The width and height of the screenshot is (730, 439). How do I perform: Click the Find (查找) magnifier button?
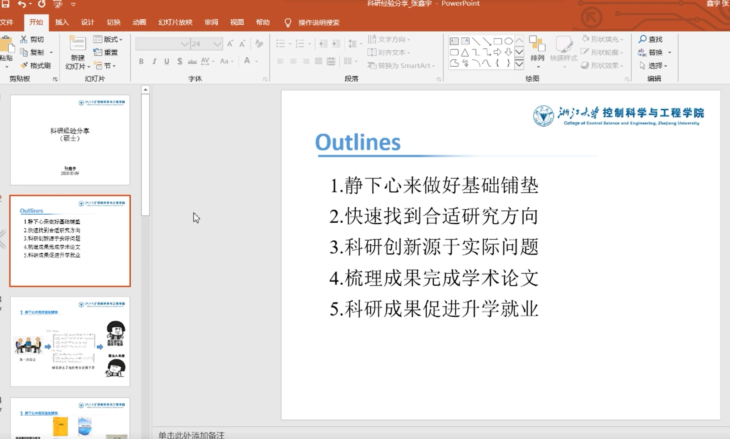pyautogui.click(x=650, y=39)
